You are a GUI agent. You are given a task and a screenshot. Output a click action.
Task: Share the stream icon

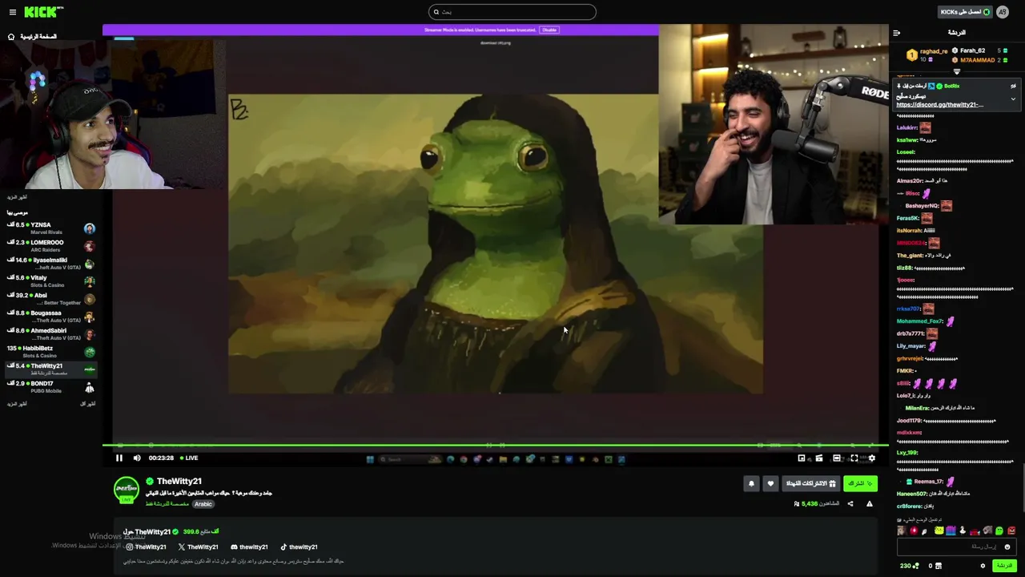pos(850,504)
